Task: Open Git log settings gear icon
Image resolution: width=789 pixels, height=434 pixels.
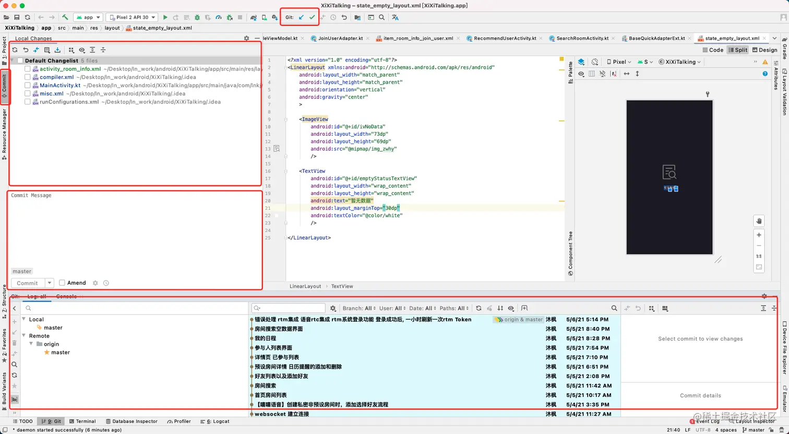Action: [x=334, y=309]
